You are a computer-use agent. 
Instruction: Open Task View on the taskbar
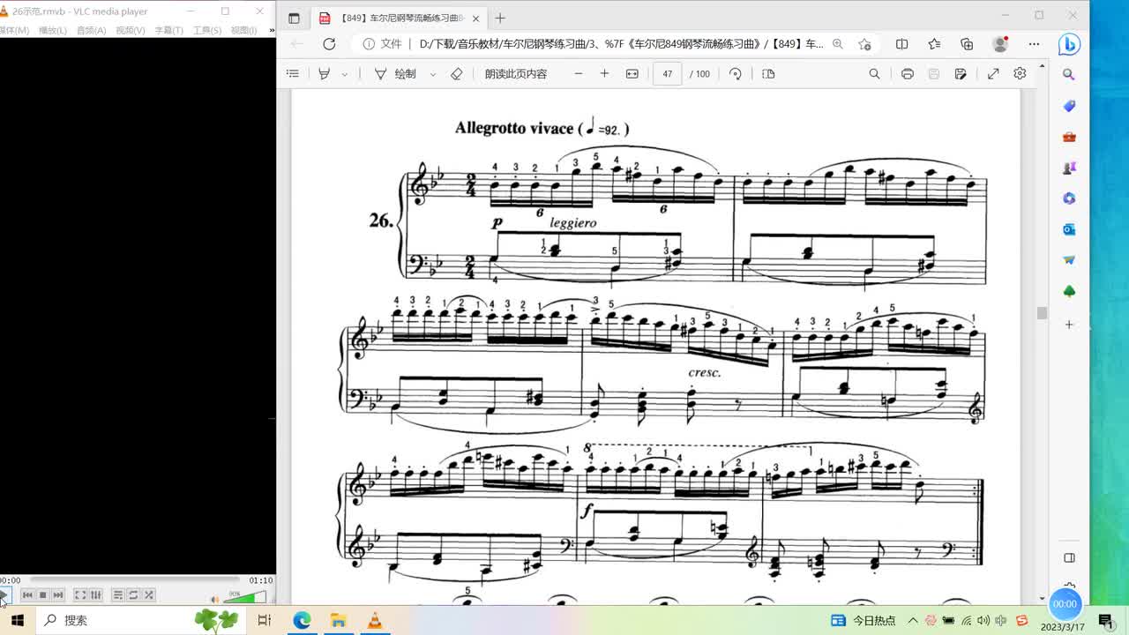point(264,620)
